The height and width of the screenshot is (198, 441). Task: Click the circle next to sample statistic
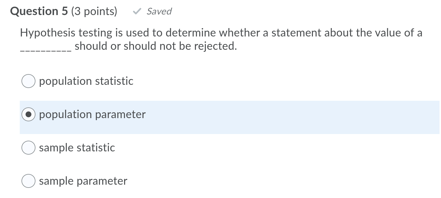28,148
